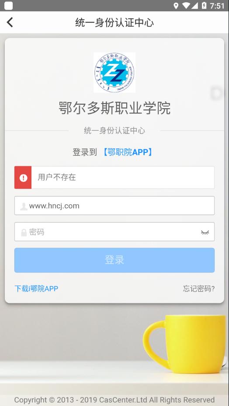
Task: Click the white notification square in status bar
Action: coord(9,6)
